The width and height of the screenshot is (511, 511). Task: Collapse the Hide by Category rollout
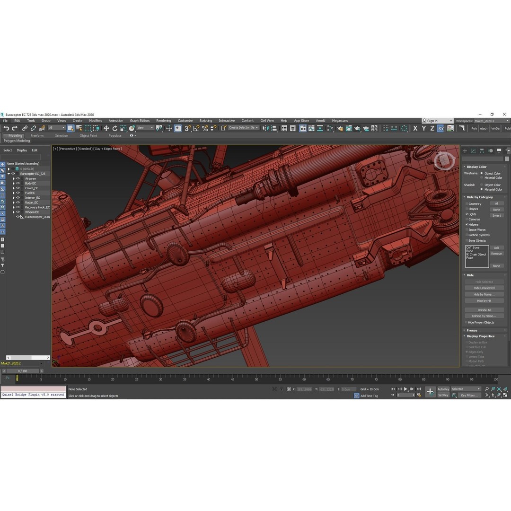pos(480,197)
